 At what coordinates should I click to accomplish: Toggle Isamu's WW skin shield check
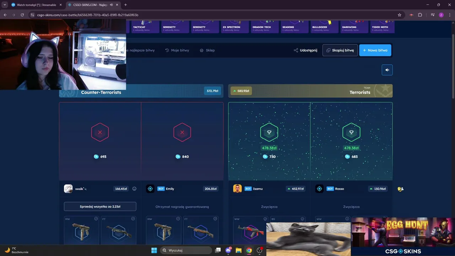[x=265, y=219]
